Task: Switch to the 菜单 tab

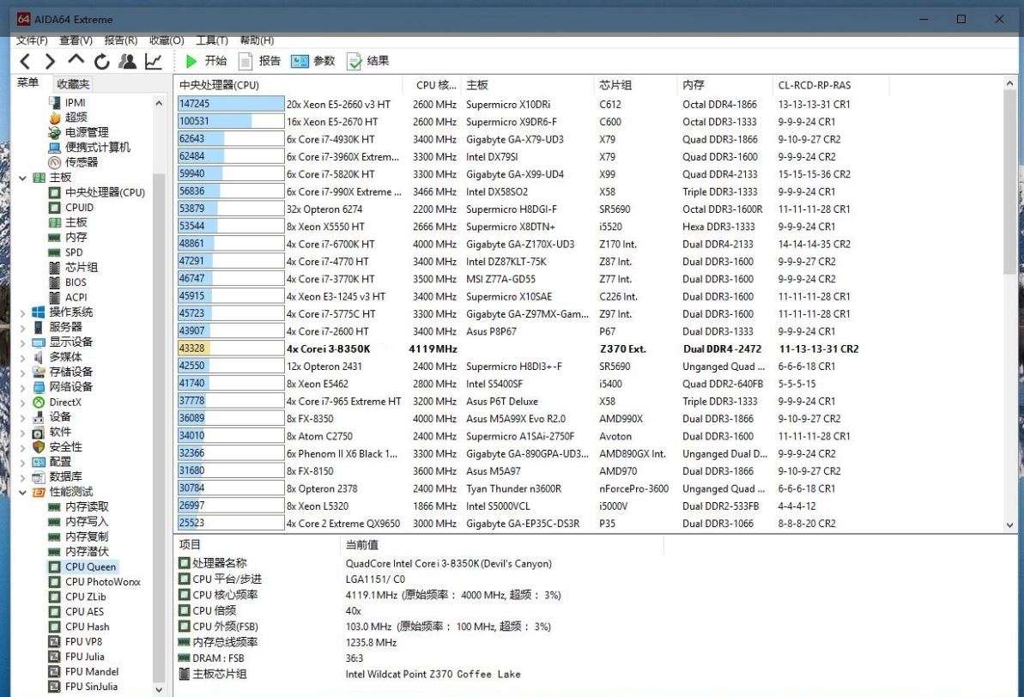Action: pos(28,83)
